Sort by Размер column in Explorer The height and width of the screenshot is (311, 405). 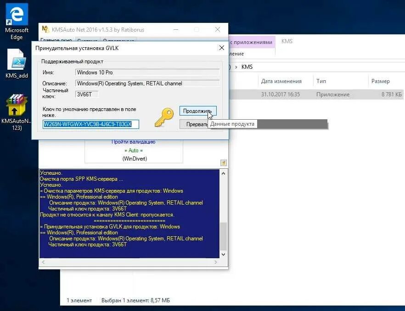coord(381,81)
